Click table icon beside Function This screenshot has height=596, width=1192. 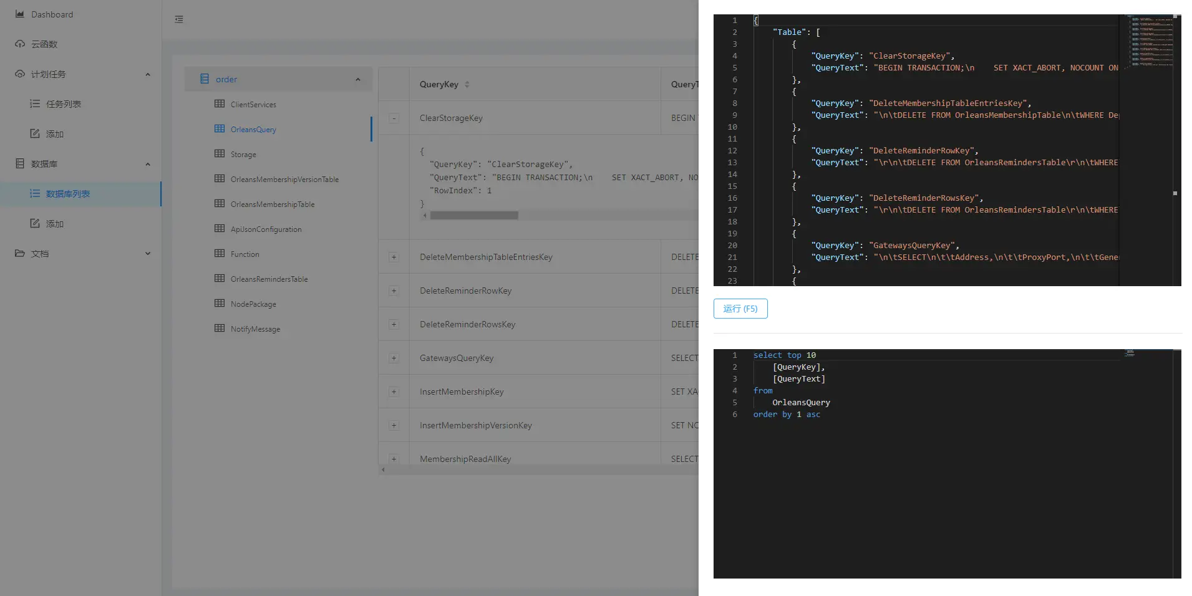(x=220, y=254)
